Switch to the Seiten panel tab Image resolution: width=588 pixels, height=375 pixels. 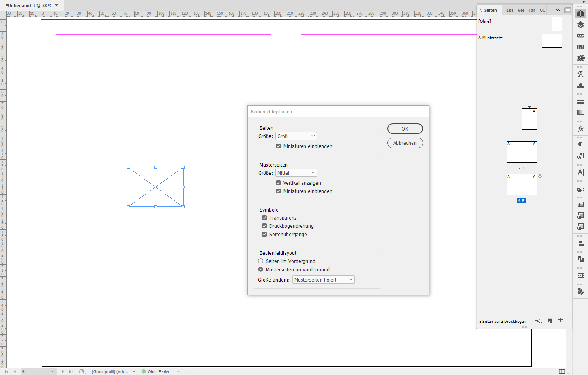pyautogui.click(x=489, y=10)
